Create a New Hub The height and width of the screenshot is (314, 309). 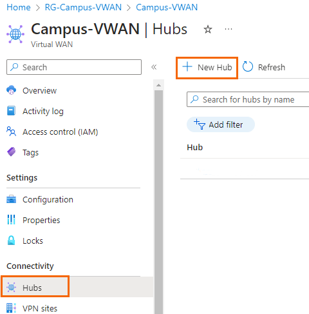pos(207,68)
